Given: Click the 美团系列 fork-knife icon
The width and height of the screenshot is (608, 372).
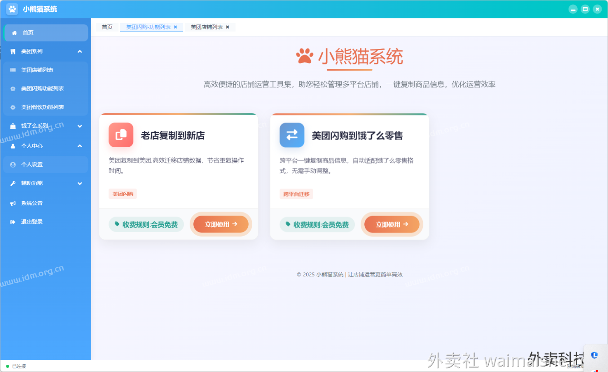Looking at the screenshot, I should coord(13,52).
